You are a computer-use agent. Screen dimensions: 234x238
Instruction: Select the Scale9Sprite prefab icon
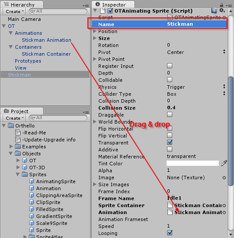[32, 223]
